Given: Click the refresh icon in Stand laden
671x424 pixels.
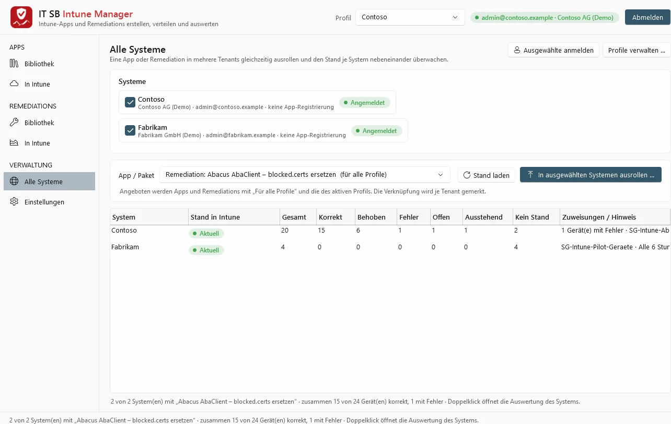Looking at the screenshot, I should coord(467,175).
